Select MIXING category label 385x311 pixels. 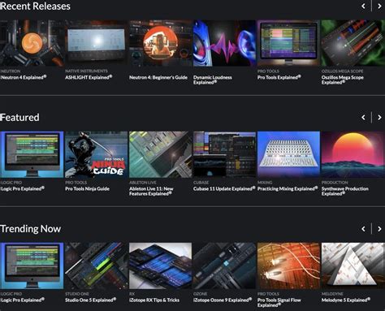pyautogui.click(x=265, y=183)
